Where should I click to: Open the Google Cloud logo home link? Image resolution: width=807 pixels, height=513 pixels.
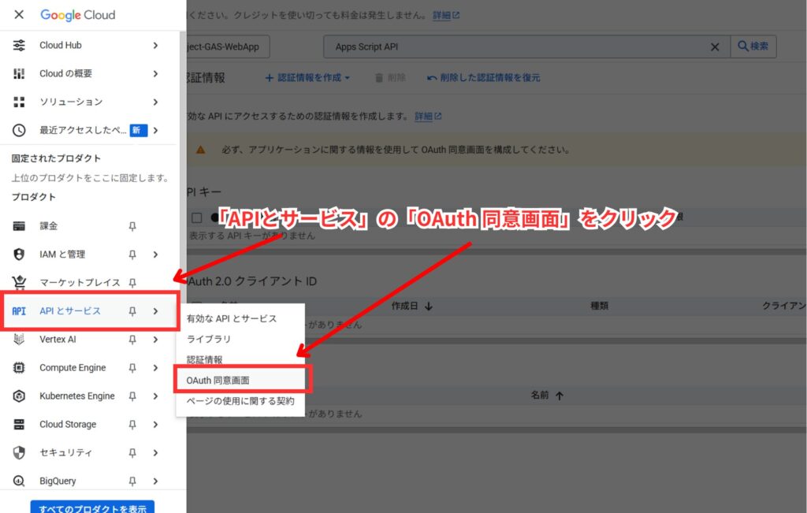tap(78, 15)
